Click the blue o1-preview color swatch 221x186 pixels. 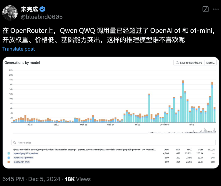point(9,158)
